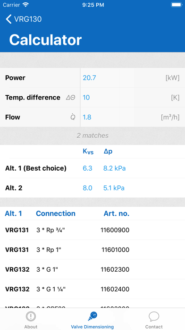The image size is (185, 330).
Task: Tap the back chevron to VRG130
Action: pyautogui.click(x=8, y=19)
